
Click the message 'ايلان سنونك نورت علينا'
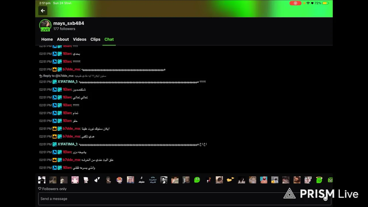click(x=95, y=129)
